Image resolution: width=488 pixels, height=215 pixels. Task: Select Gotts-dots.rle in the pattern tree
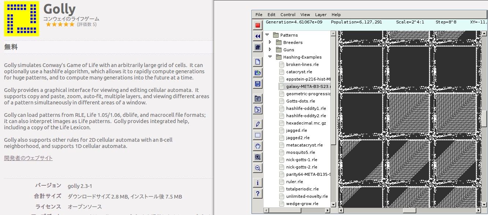tap(301, 101)
